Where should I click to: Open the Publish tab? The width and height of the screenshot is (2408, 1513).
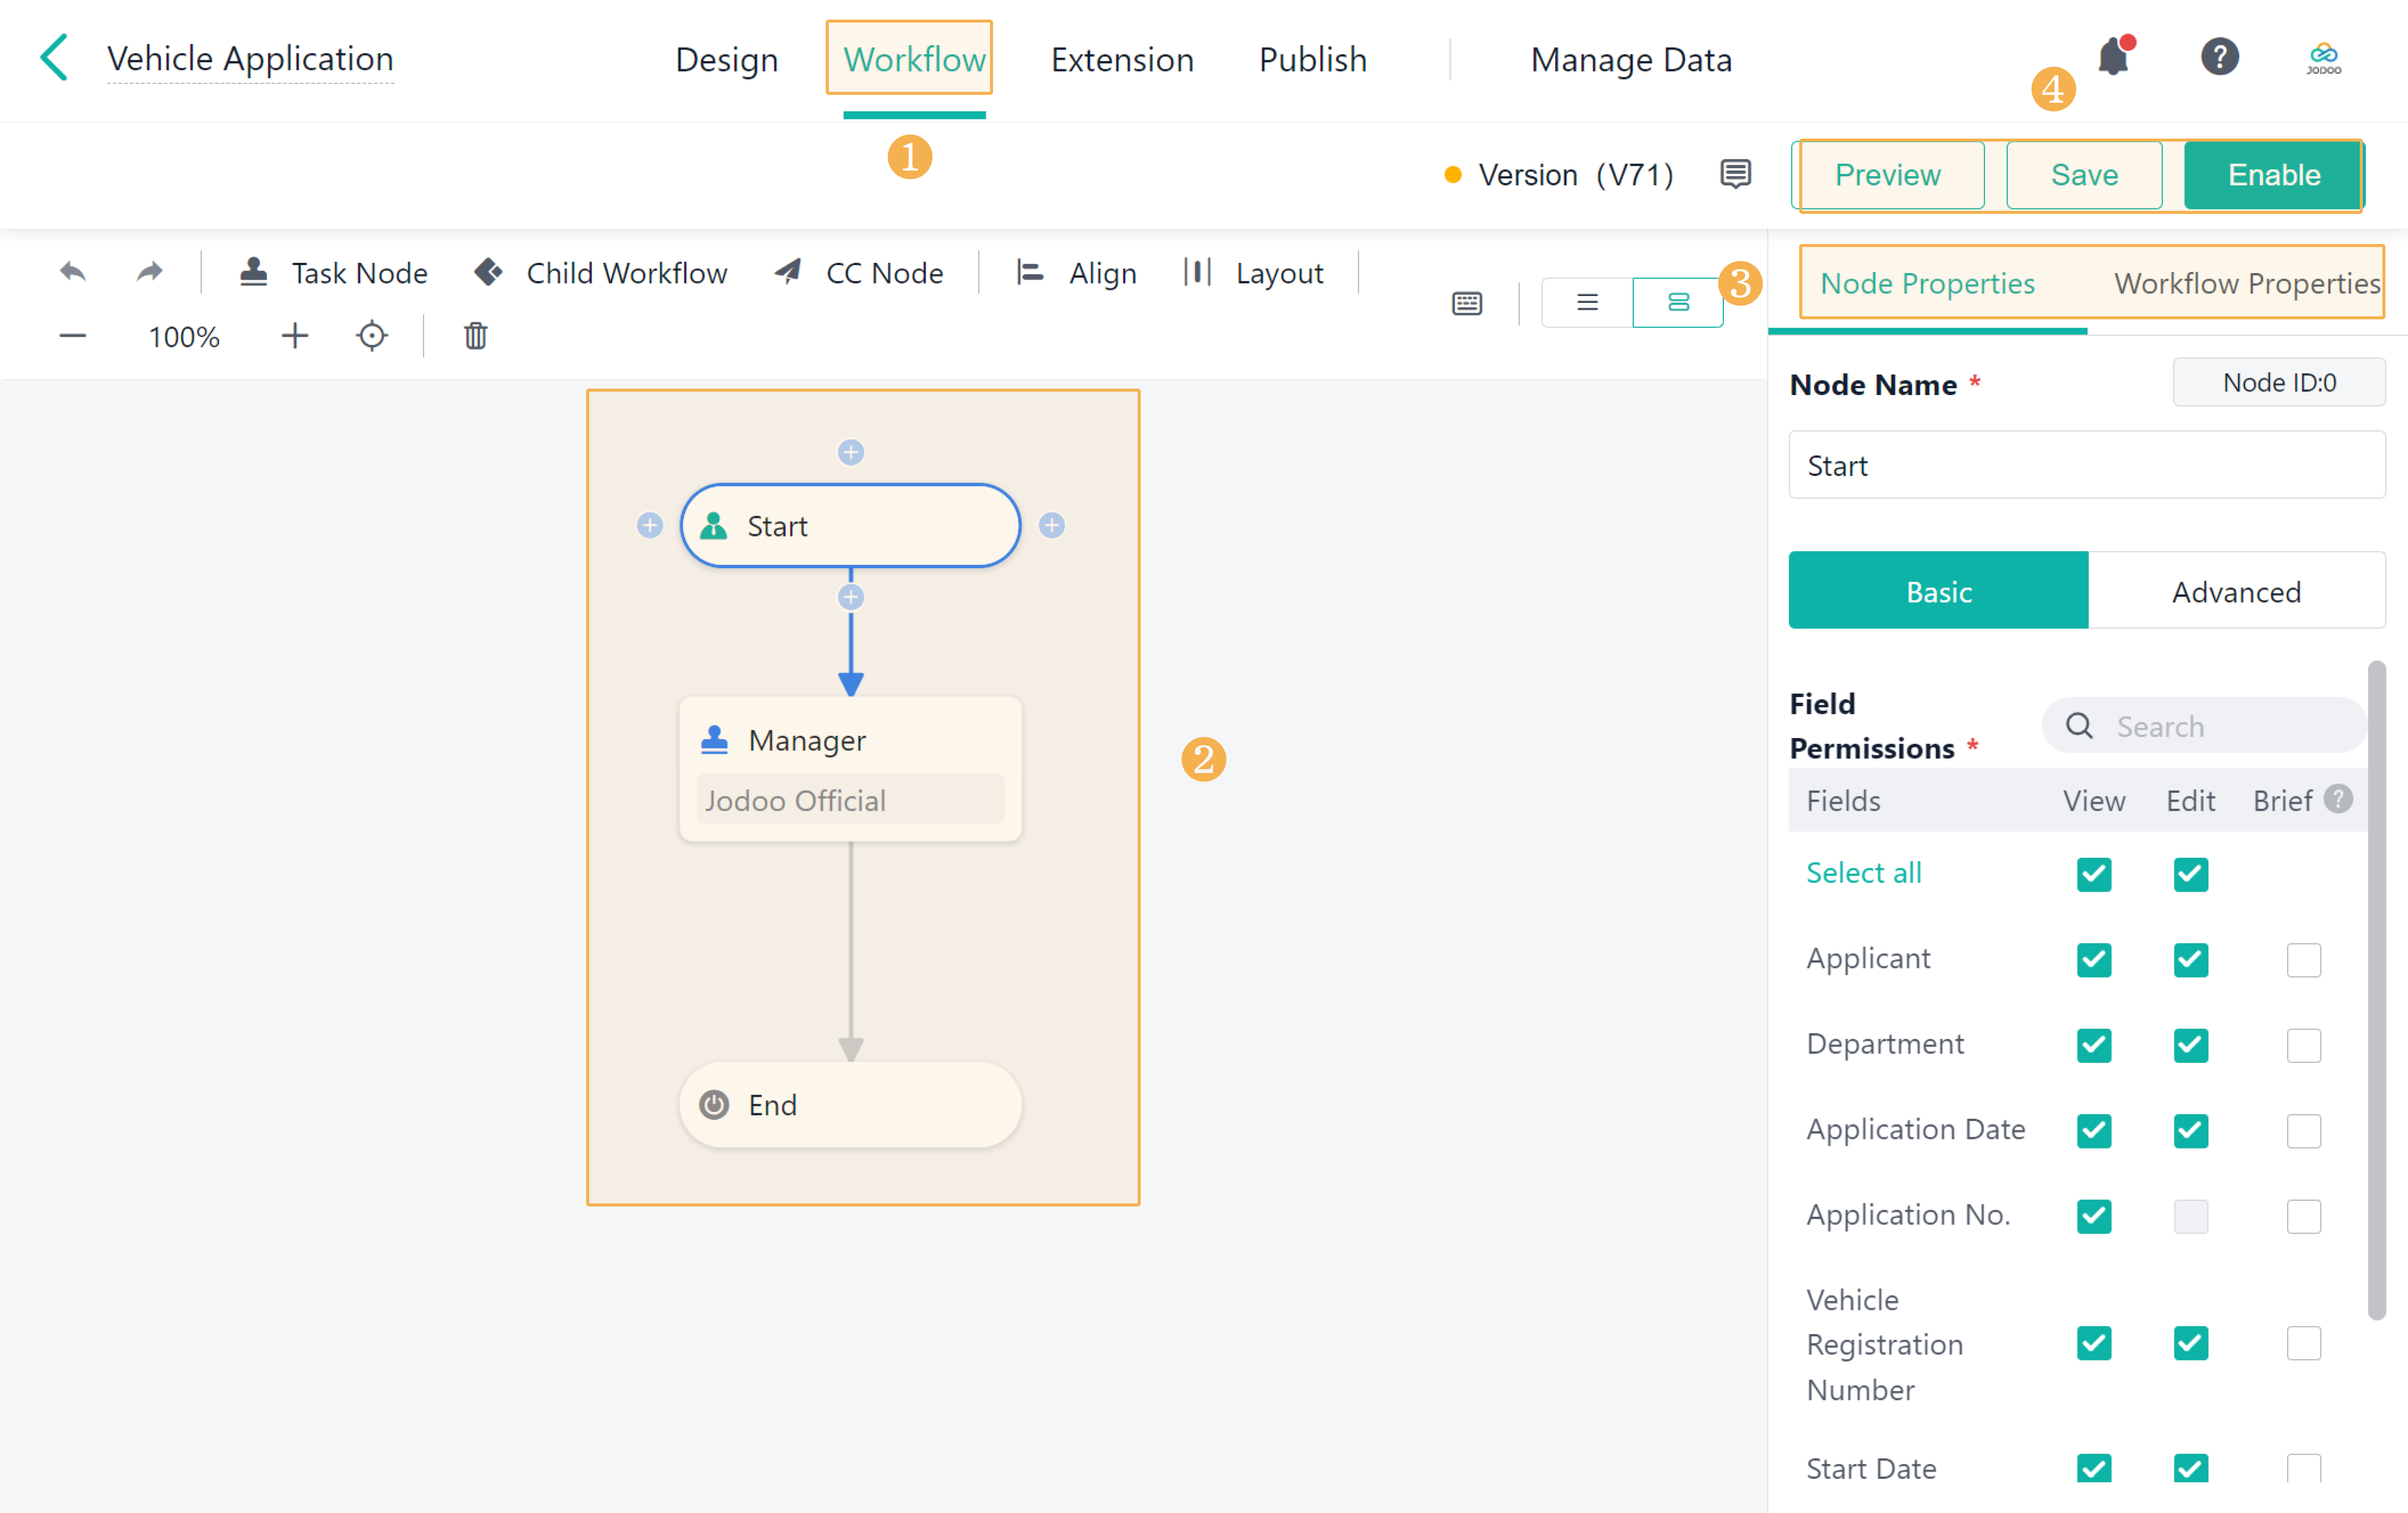tap(1312, 59)
